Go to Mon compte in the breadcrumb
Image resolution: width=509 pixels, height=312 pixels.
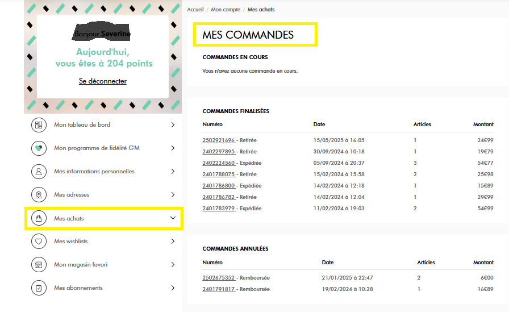click(226, 10)
